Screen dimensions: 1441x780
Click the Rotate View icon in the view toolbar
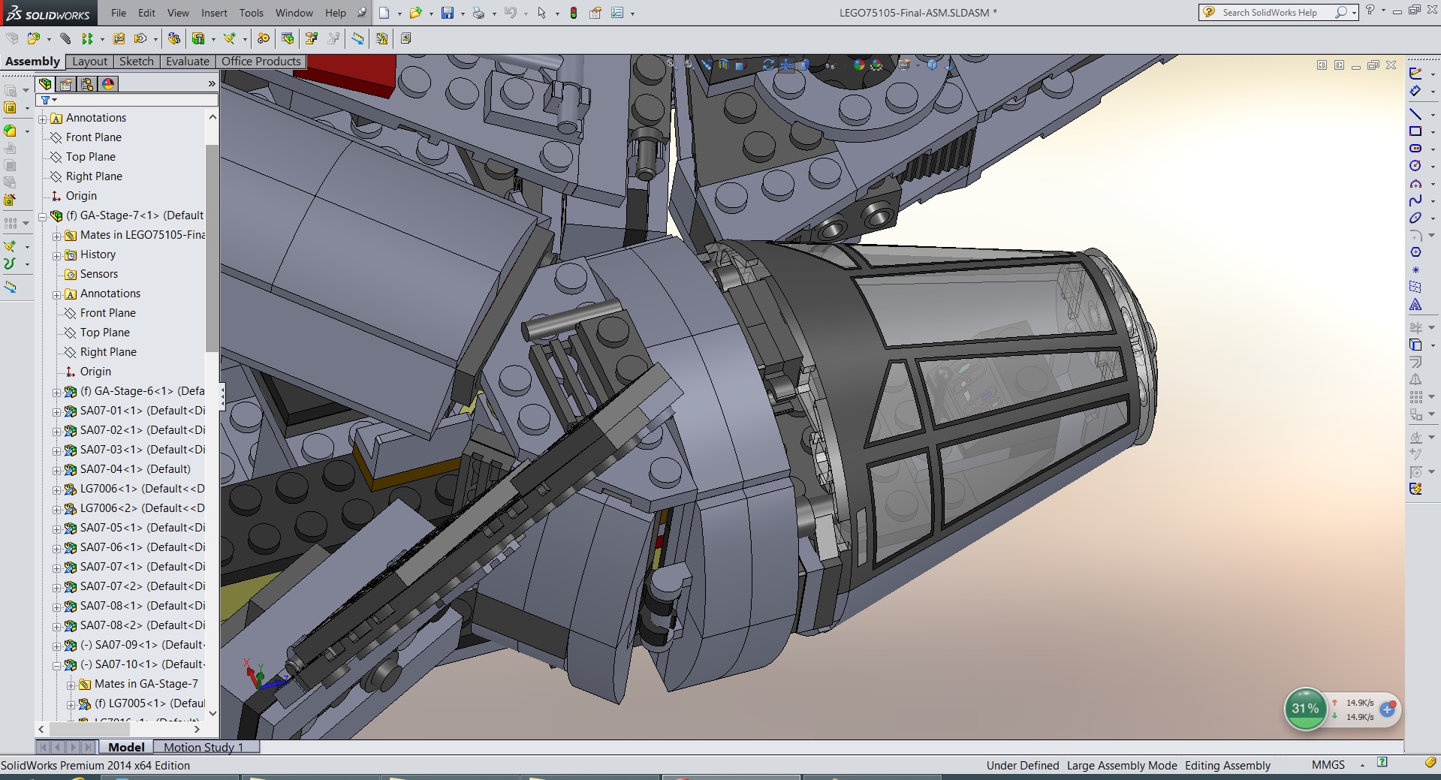(x=767, y=65)
